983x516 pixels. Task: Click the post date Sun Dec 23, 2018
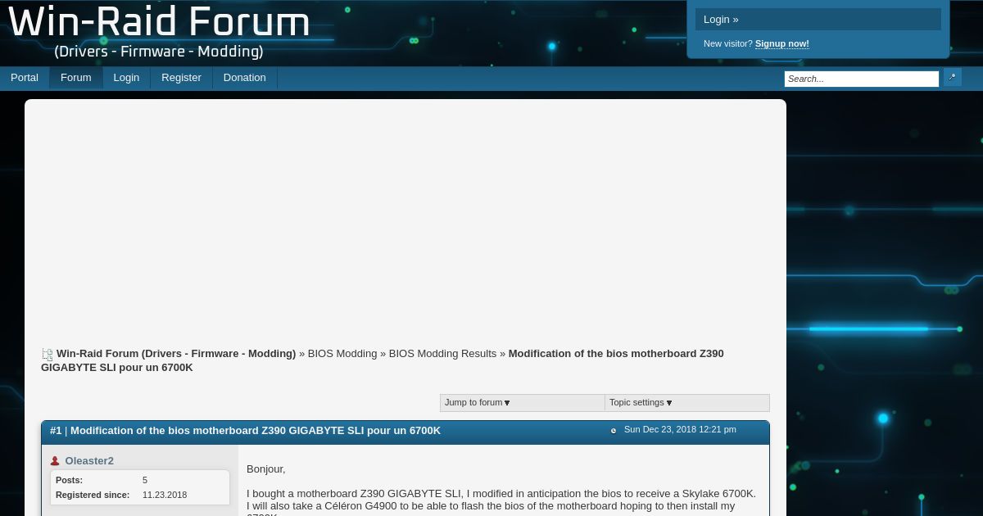pos(680,429)
